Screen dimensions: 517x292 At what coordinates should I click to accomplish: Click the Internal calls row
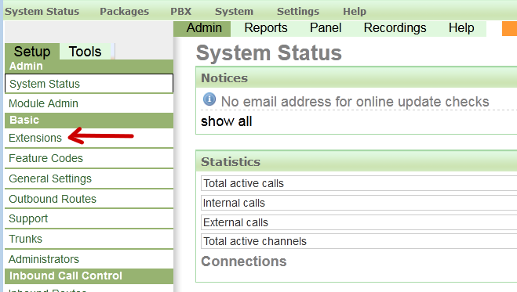(x=359, y=203)
